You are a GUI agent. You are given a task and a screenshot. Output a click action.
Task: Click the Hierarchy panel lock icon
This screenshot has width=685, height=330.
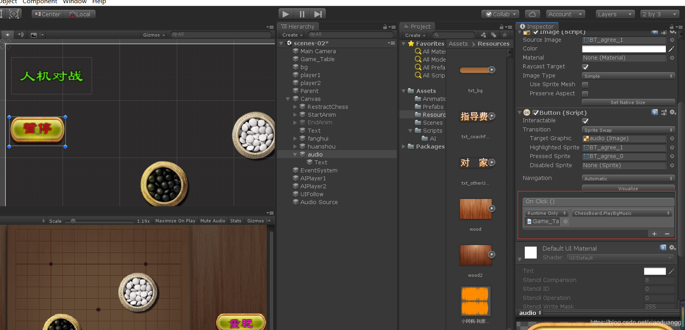coord(385,27)
